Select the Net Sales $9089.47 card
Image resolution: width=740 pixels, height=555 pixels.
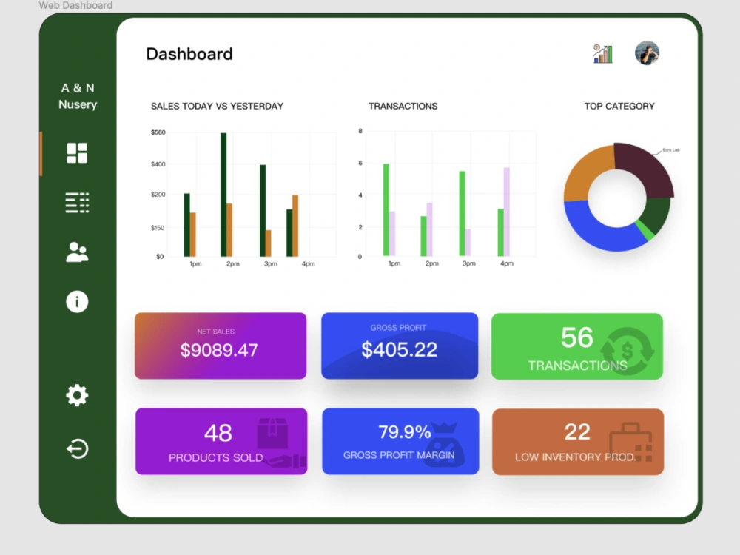(x=221, y=346)
